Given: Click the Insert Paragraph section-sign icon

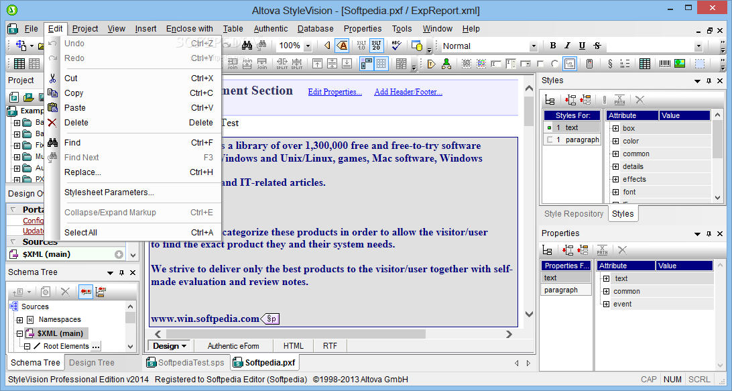Looking at the screenshot, I should 610,64.
